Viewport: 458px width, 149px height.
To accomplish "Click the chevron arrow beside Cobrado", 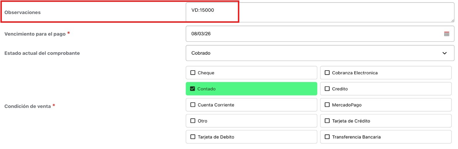I will (444, 53).
